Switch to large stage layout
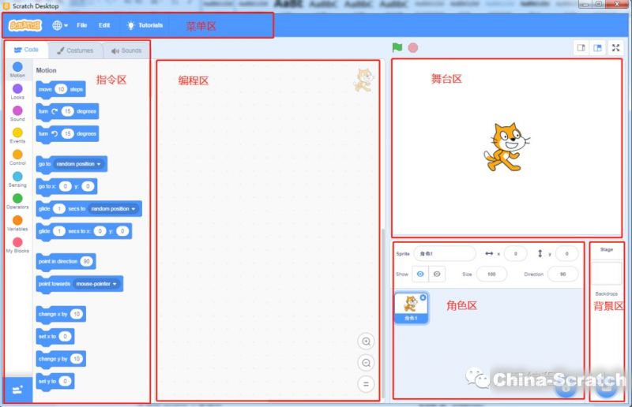The height and width of the screenshot is (407, 632). coord(598,48)
